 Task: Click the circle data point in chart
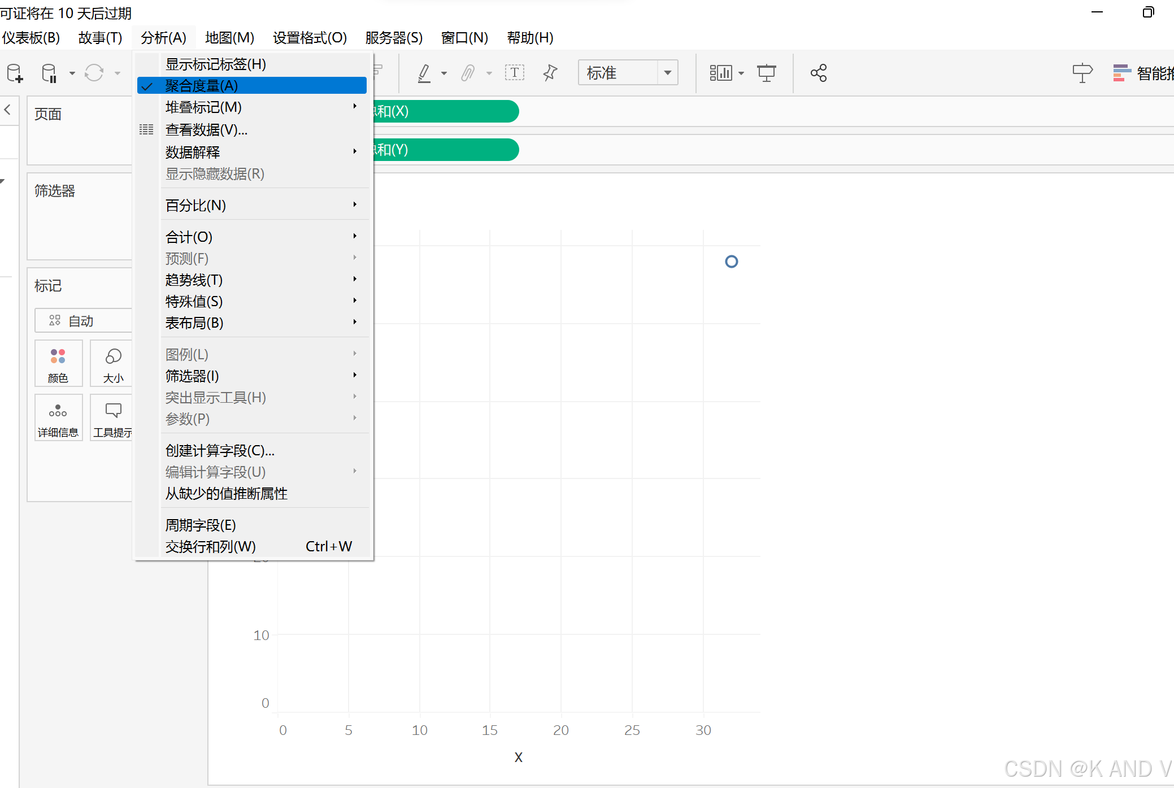[x=731, y=262]
